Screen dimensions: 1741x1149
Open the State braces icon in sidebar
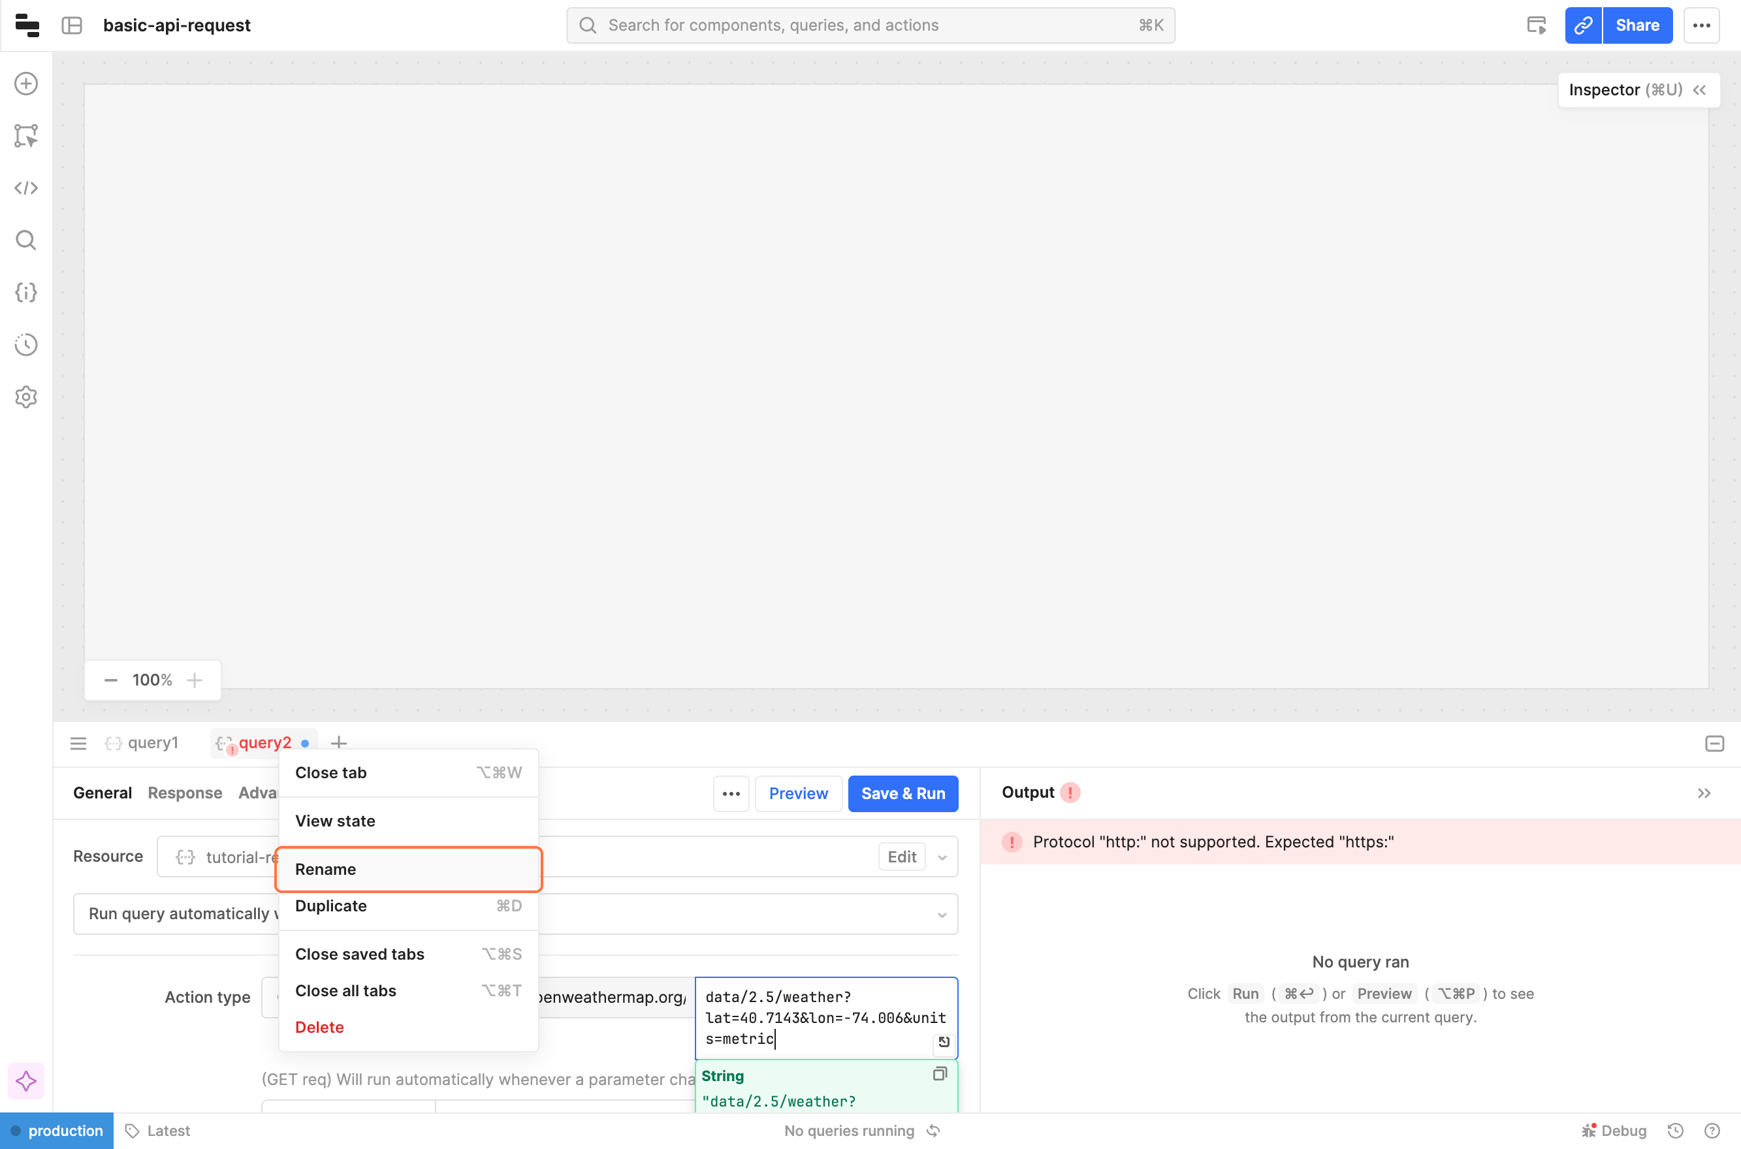(x=26, y=292)
